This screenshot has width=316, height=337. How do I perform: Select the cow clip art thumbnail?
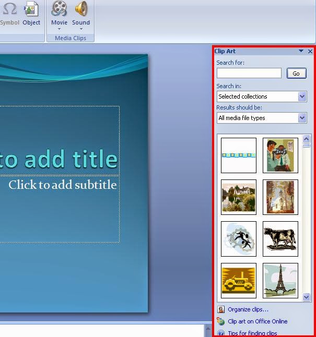click(x=280, y=239)
